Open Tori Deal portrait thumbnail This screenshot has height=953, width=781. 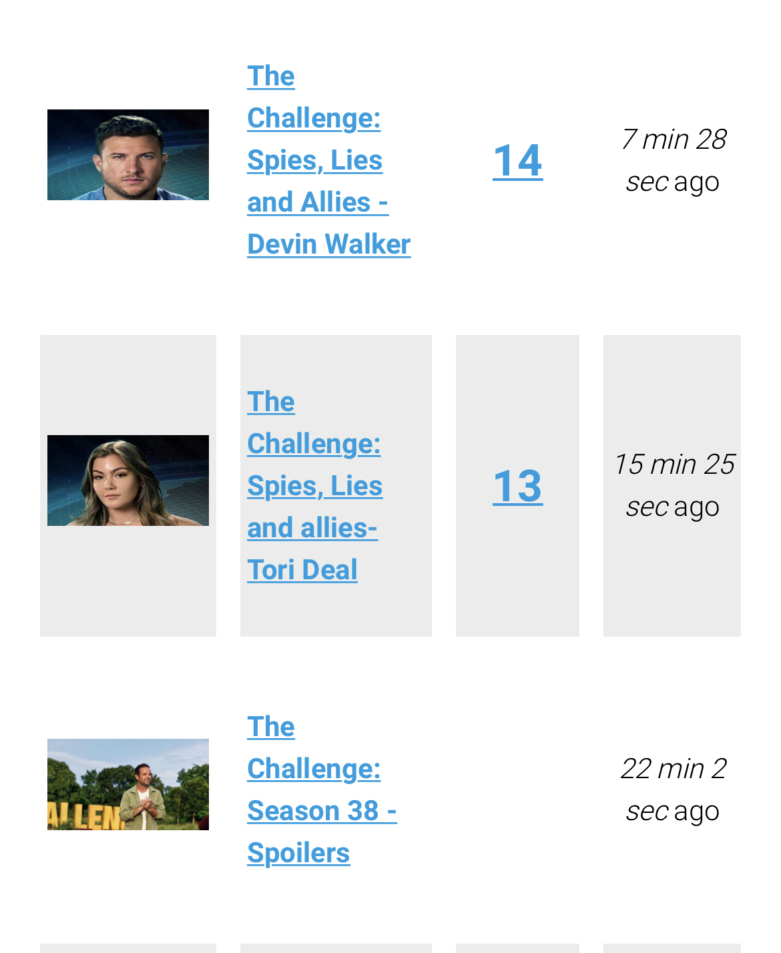(x=128, y=481)
